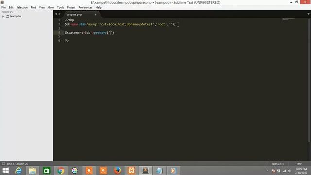This screenshot has width=311, height=175.
Task: Close the prepare.php tab via its dot
Action: pyautogui.click(x=95, y=15)
